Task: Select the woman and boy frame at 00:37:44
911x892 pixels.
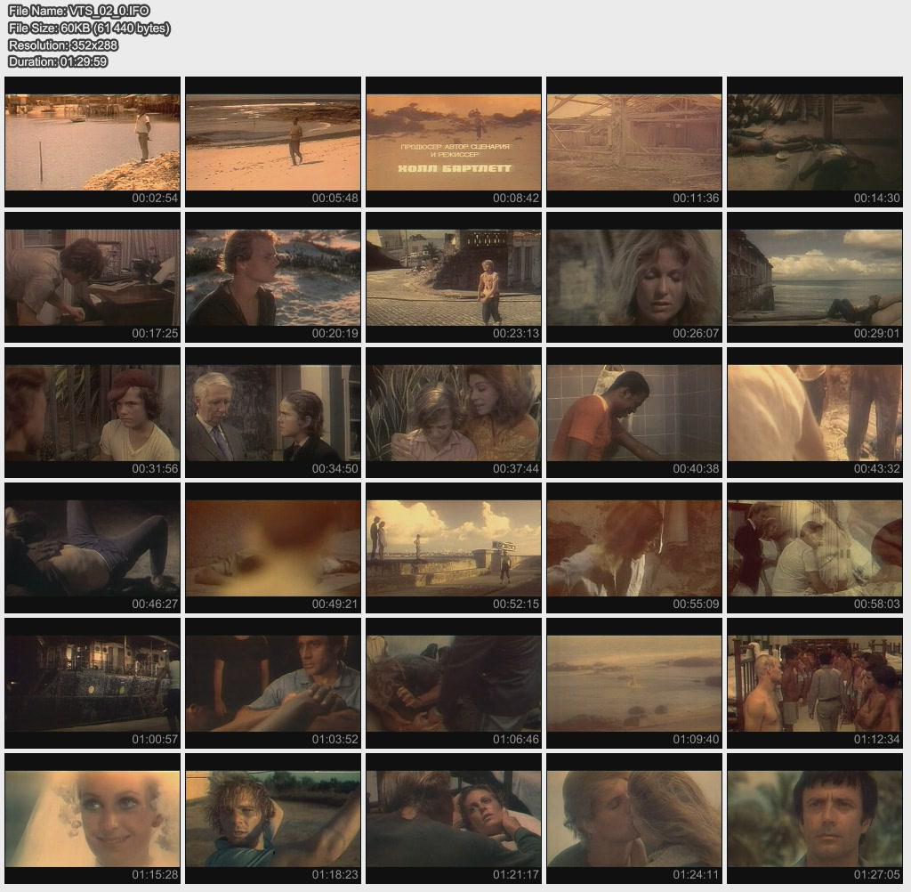Action: [454, 413]
